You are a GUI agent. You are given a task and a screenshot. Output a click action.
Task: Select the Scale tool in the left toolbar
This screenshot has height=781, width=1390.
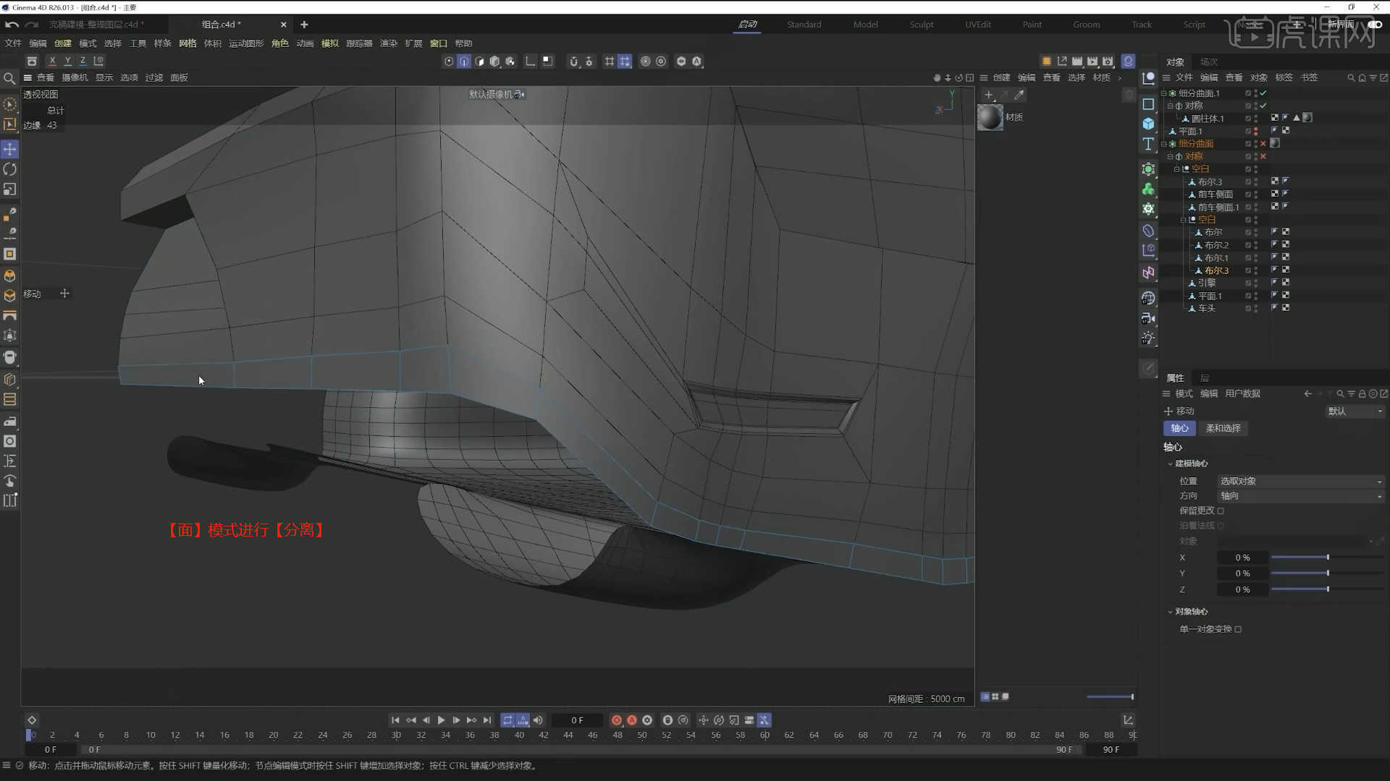point(10,189)
